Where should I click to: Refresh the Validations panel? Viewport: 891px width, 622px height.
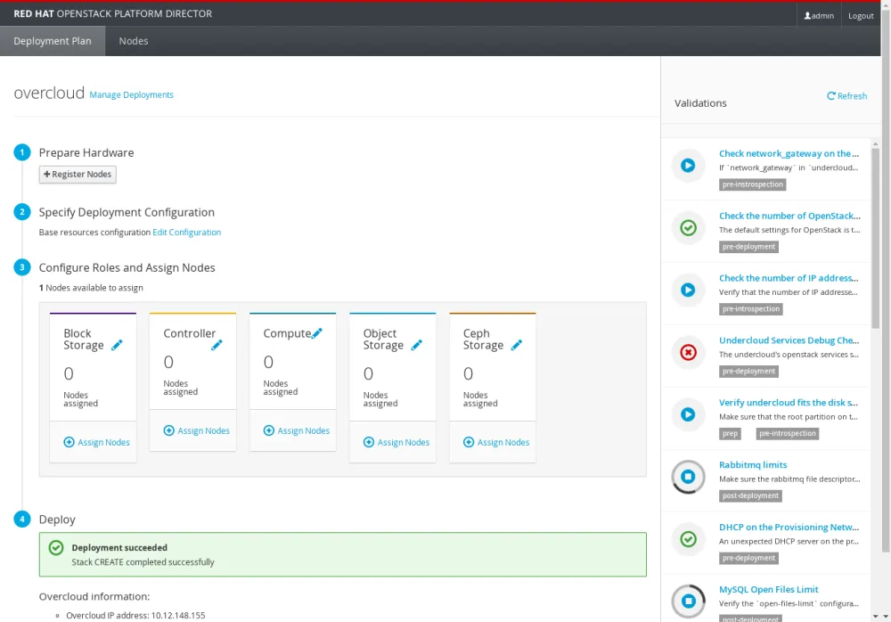[846, 96]
